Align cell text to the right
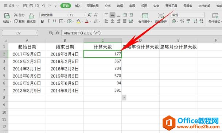The image size is (222, 133). 118,21
